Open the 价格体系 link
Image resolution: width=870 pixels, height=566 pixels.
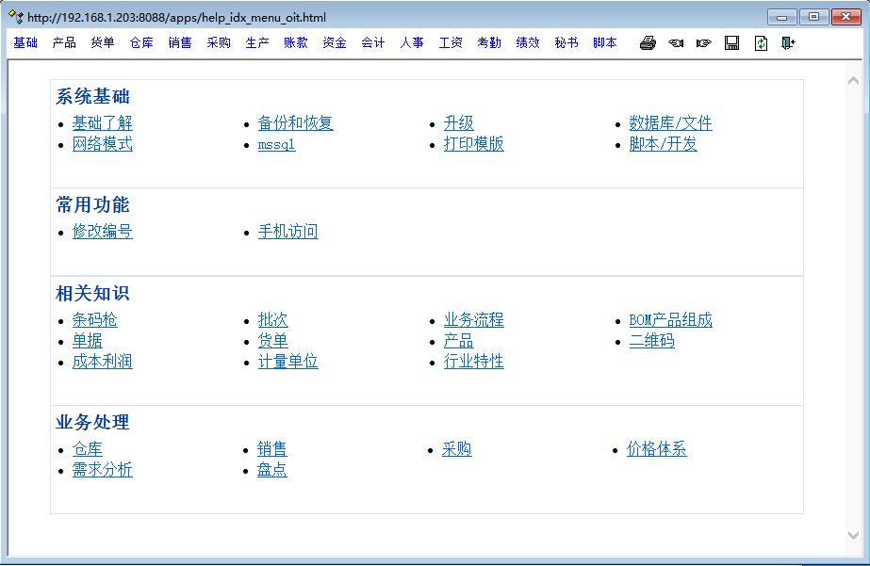click(x=656, y=449)
